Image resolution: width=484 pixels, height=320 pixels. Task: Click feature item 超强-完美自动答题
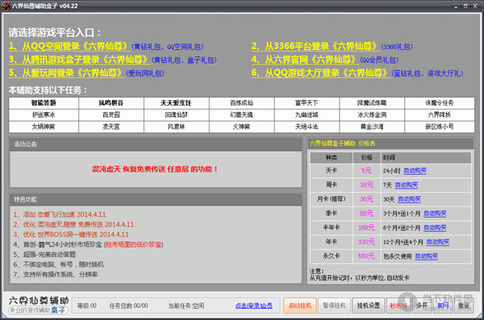(x=44, y=255)
